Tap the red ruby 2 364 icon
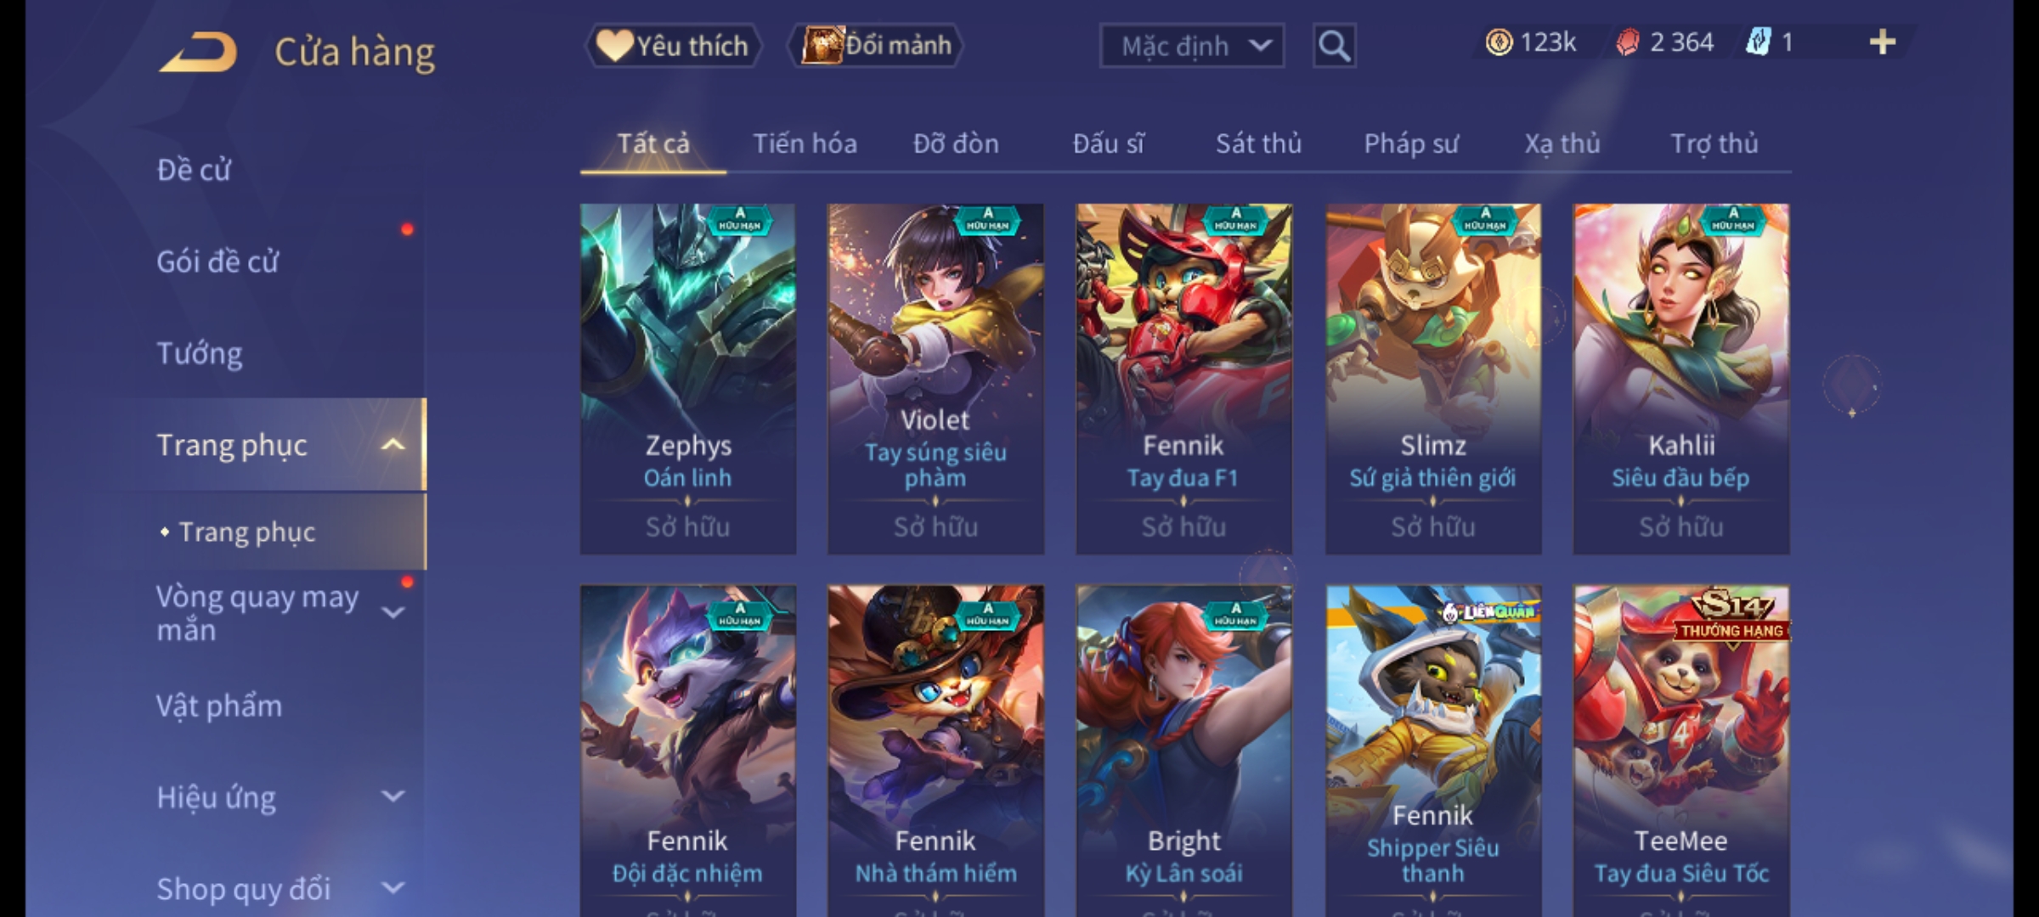The image size is (2039, 917). click(1627, 42)
